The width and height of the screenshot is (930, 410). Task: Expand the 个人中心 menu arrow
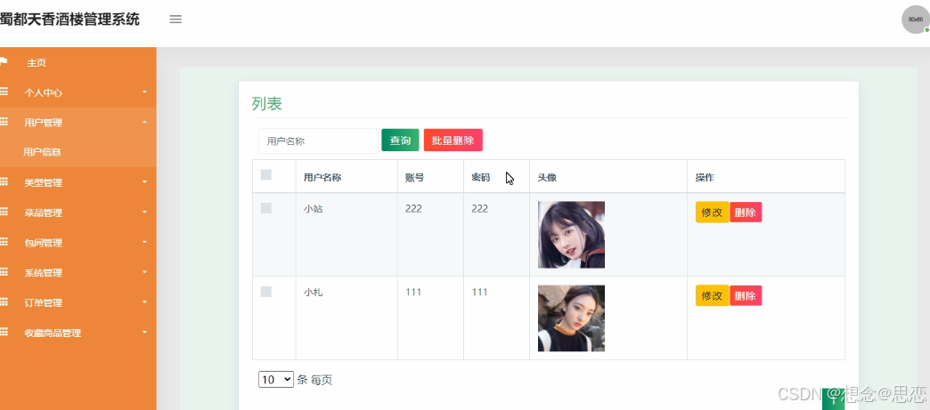coord(144,92)
